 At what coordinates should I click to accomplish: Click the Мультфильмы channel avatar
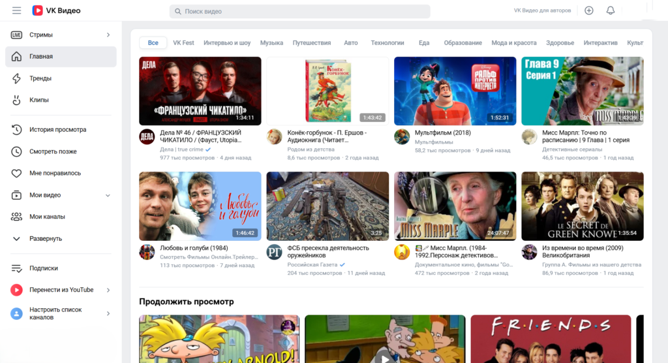402,137
